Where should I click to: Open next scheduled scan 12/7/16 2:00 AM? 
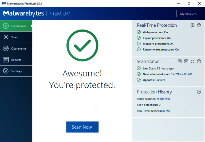[x=182, y=74]
